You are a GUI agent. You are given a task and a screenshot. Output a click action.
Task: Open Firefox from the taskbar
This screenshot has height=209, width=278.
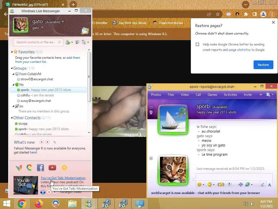(39, 204)
